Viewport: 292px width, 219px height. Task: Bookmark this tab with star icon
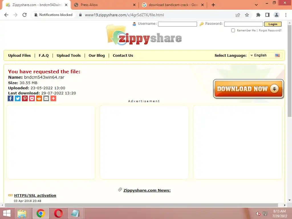[247, 15]
